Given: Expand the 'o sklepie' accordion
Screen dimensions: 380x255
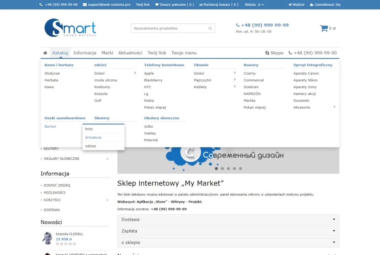Looking at the screenshot, I should [x=228, y=243].
